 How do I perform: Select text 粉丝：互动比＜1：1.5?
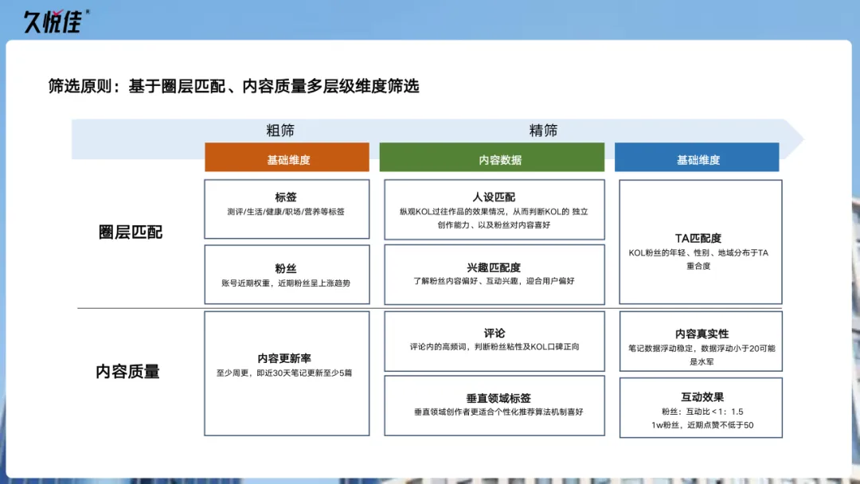pos(702,411)
